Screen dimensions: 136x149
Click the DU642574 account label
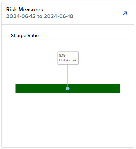pyautogui.click(x=68, y=60)
